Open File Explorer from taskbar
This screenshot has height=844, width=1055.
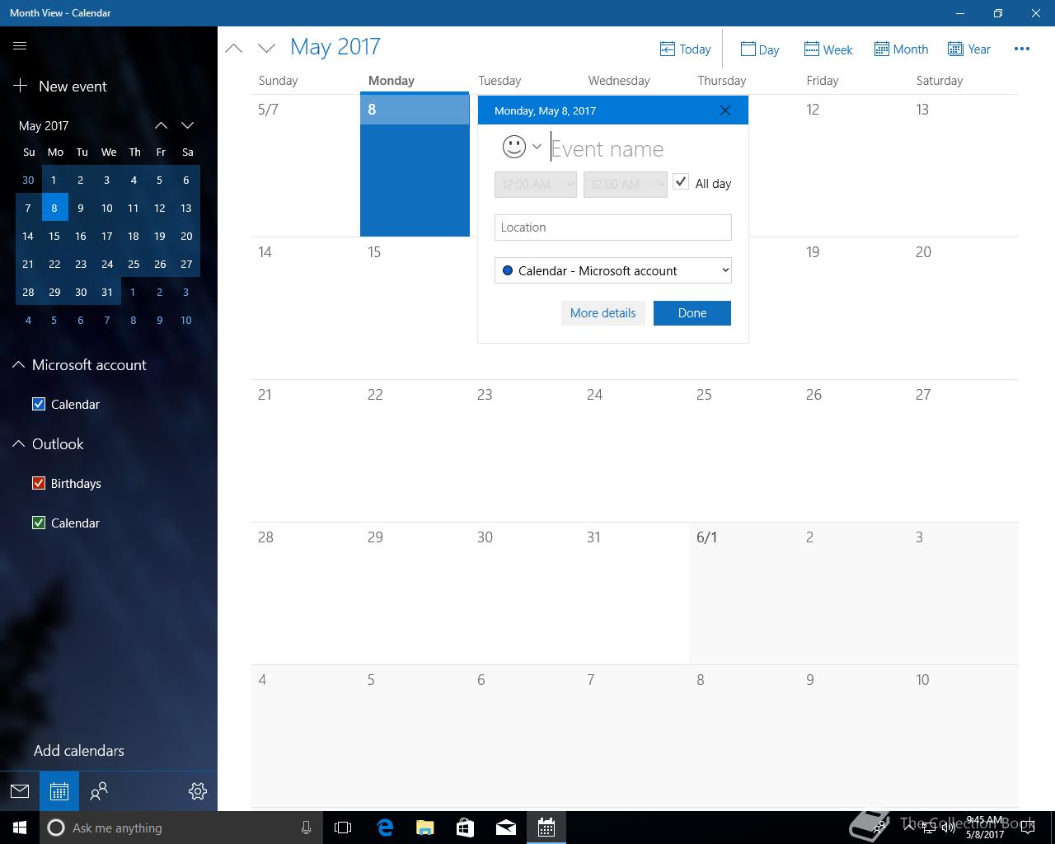[425, 828]
